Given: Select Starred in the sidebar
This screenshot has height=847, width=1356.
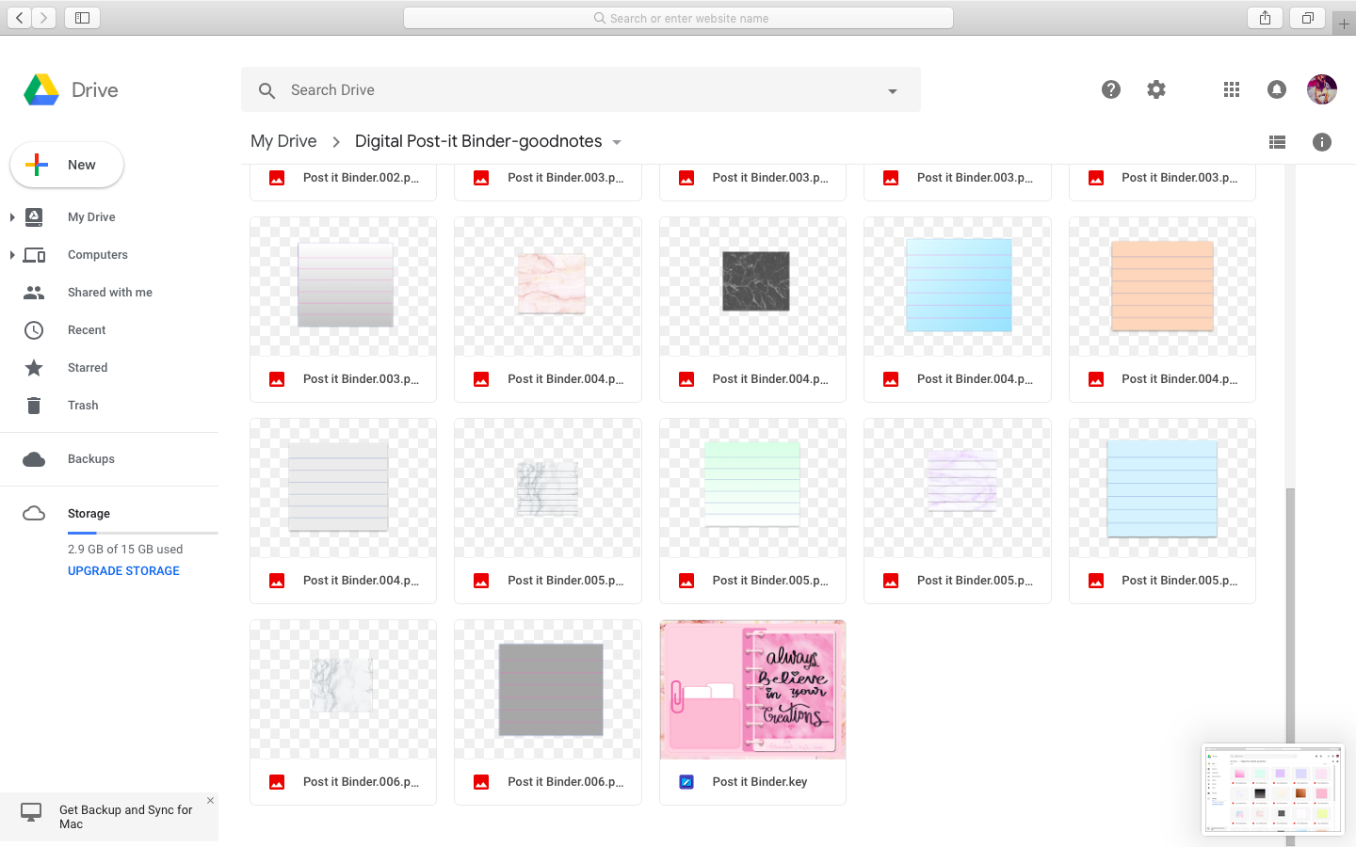Looking at the screenshot, I should point(88,367).
